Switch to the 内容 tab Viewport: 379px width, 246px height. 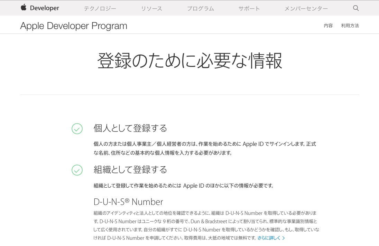(x=328, y=26)
